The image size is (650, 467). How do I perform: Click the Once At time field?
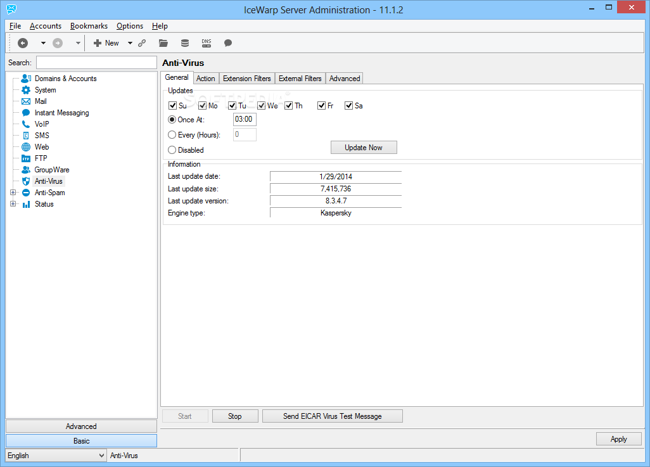click(245, 120)
